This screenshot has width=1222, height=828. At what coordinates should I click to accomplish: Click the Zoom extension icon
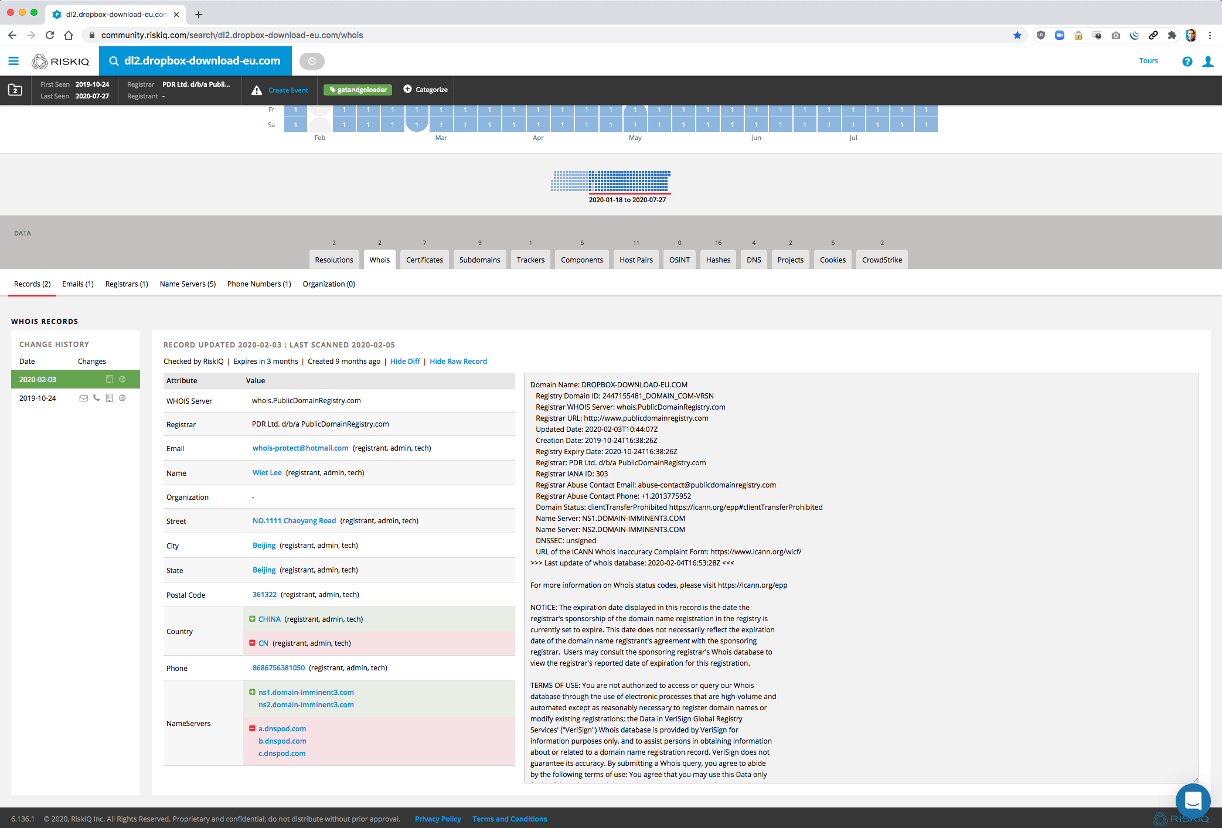click(x=1060, y=35)
